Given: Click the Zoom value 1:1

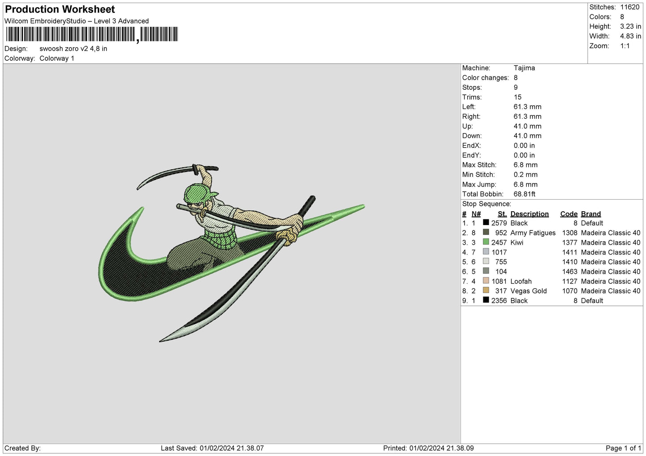Looking at the screenshot, I should coord(625,46).
